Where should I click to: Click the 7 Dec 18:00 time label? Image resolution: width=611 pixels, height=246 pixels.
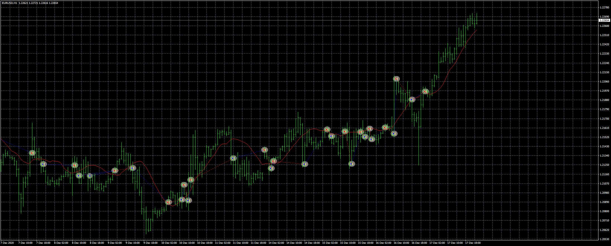43,243
